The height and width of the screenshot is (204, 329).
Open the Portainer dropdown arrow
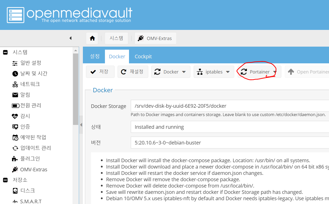275,72
